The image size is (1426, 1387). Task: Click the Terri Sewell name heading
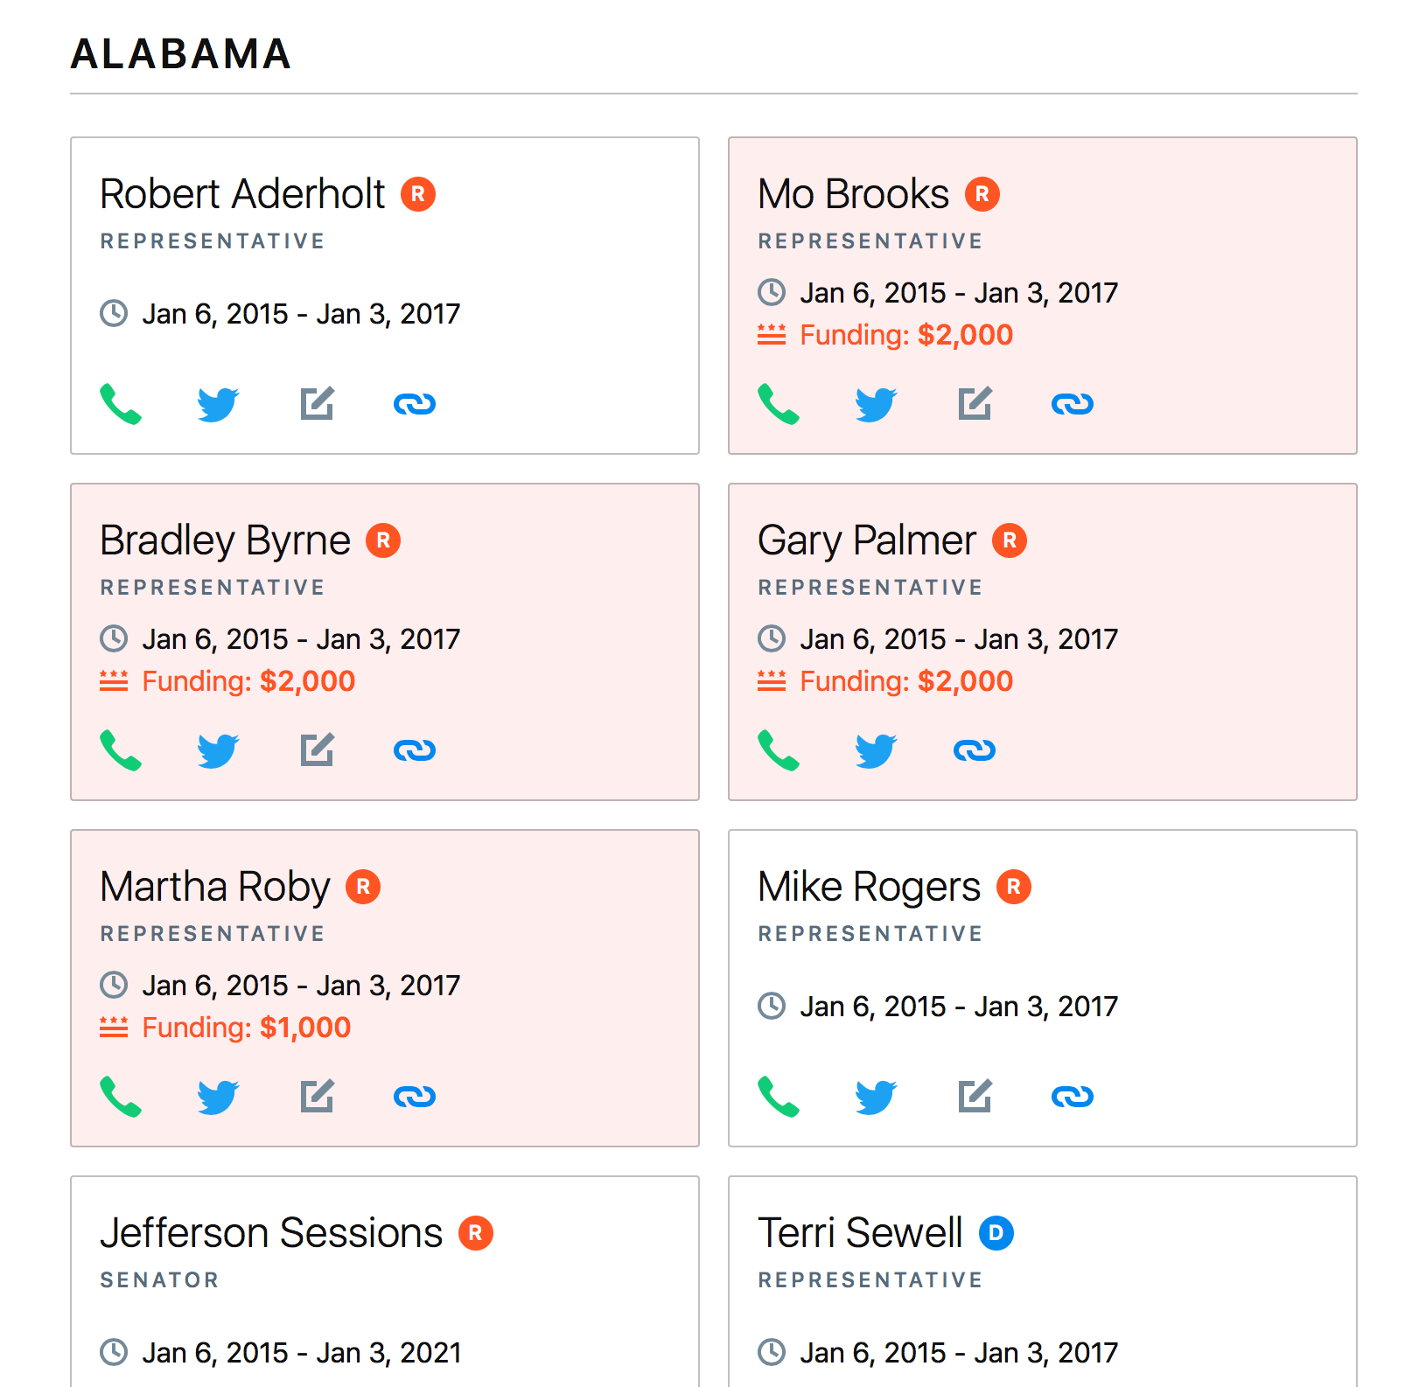(x=860, y=1233)
